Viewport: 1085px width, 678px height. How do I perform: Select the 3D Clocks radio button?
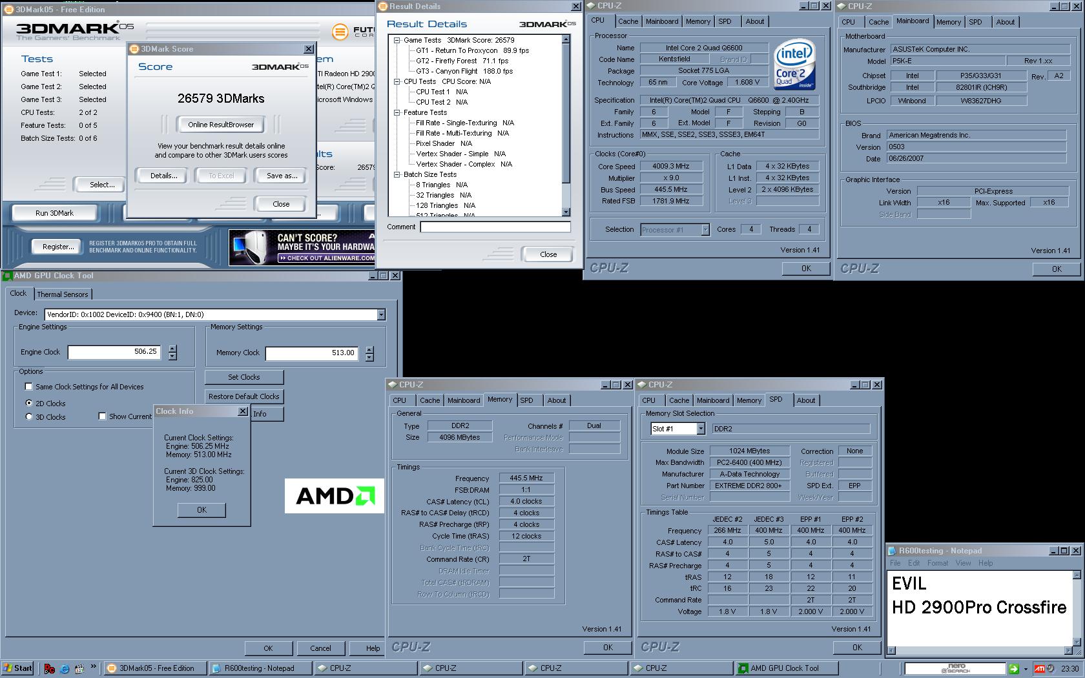coord(28,416)
